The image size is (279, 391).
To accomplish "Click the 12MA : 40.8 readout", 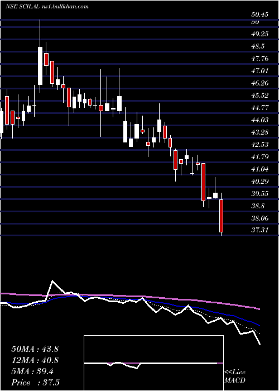I will (x=35, y=360).
